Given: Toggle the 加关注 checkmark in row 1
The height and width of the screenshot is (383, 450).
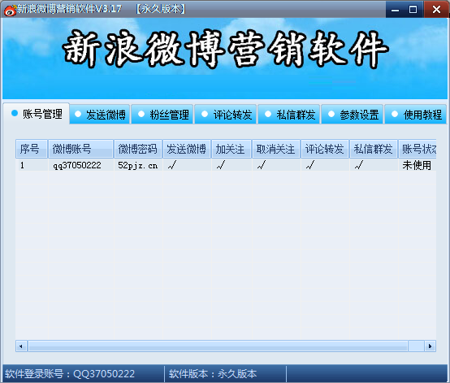Looking at the screenshot, I should (x=221, y=165).
